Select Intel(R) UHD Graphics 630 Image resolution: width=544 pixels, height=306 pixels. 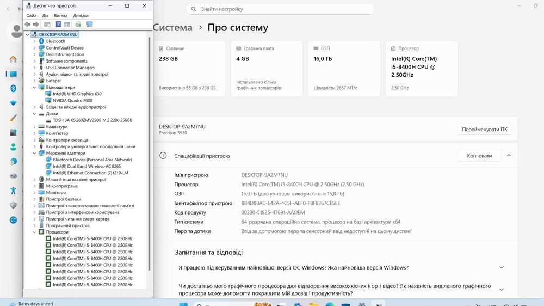[x=77, y=94]
